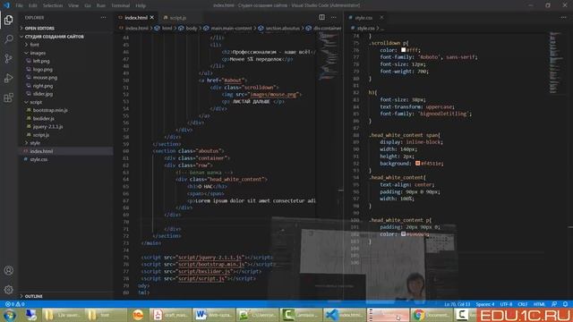
Task: Open the Run and Debug view
Action: click(x=8, y=78)
